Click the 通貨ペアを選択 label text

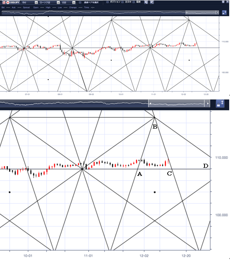[x=91, y=2]
